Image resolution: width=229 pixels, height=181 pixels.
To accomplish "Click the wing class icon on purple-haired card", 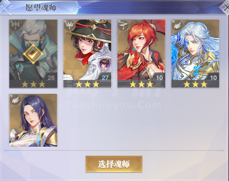I will tap(15, 100).
